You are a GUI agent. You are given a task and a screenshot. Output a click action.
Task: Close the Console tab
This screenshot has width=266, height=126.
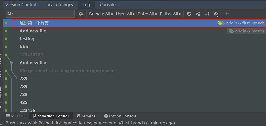(119, 5)
